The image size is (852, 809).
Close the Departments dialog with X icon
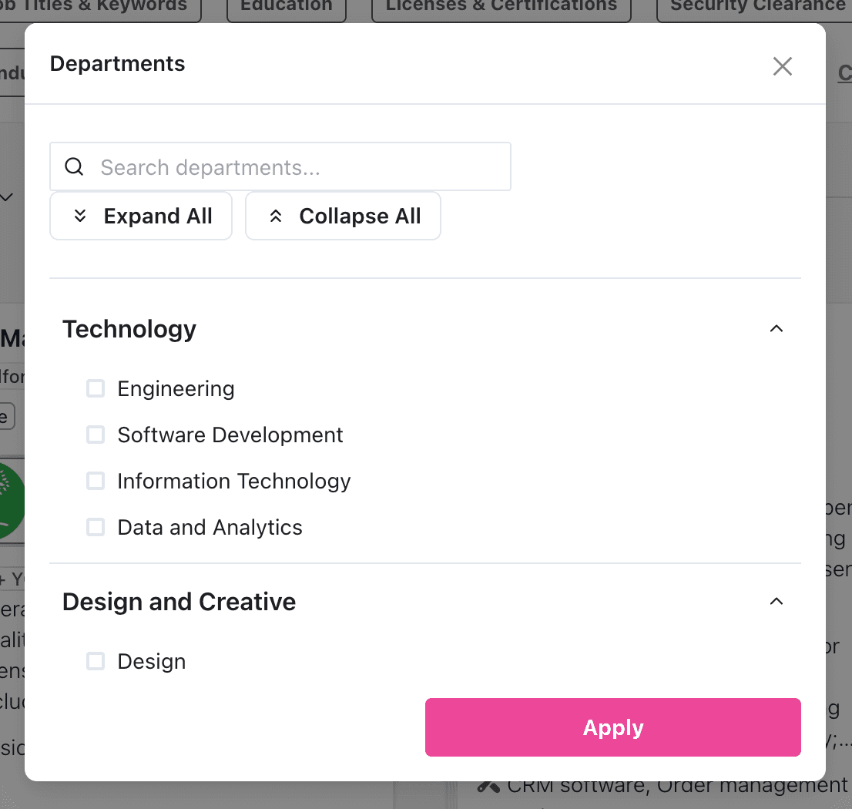(x=782, y=66)
